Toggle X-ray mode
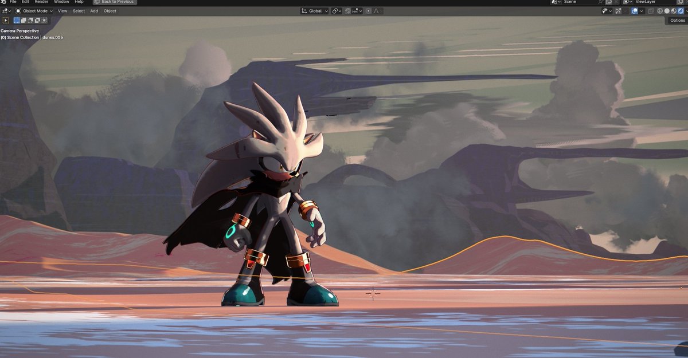This screenshot has width=688, height=358. [651, 11]
